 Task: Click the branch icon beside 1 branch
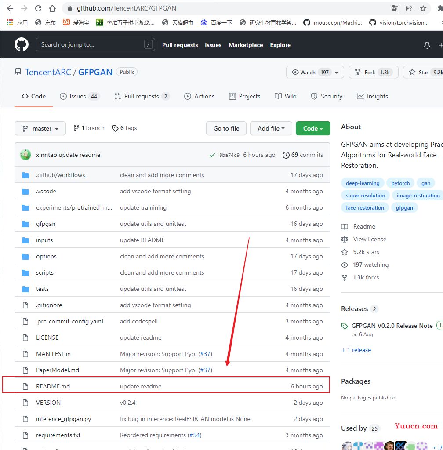(76, 128)
